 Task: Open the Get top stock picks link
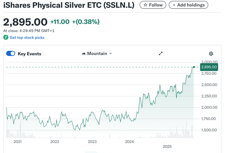pyautogui.click(x=27, y=38)
